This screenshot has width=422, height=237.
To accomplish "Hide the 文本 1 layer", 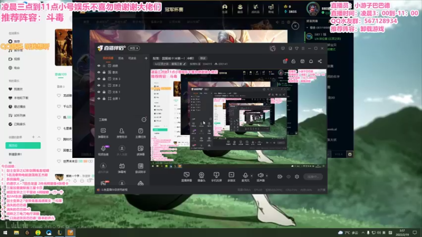I will point(99,92).
